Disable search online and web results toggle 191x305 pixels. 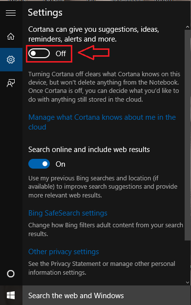click(39, 164)
